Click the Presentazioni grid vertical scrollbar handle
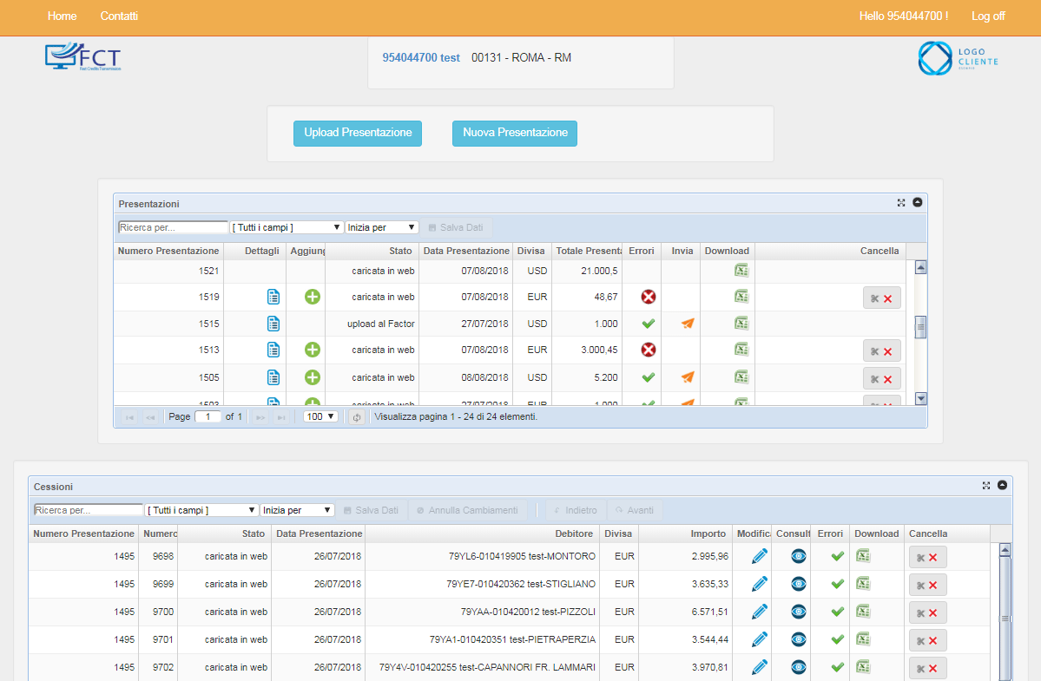 [x=921, y=326]
